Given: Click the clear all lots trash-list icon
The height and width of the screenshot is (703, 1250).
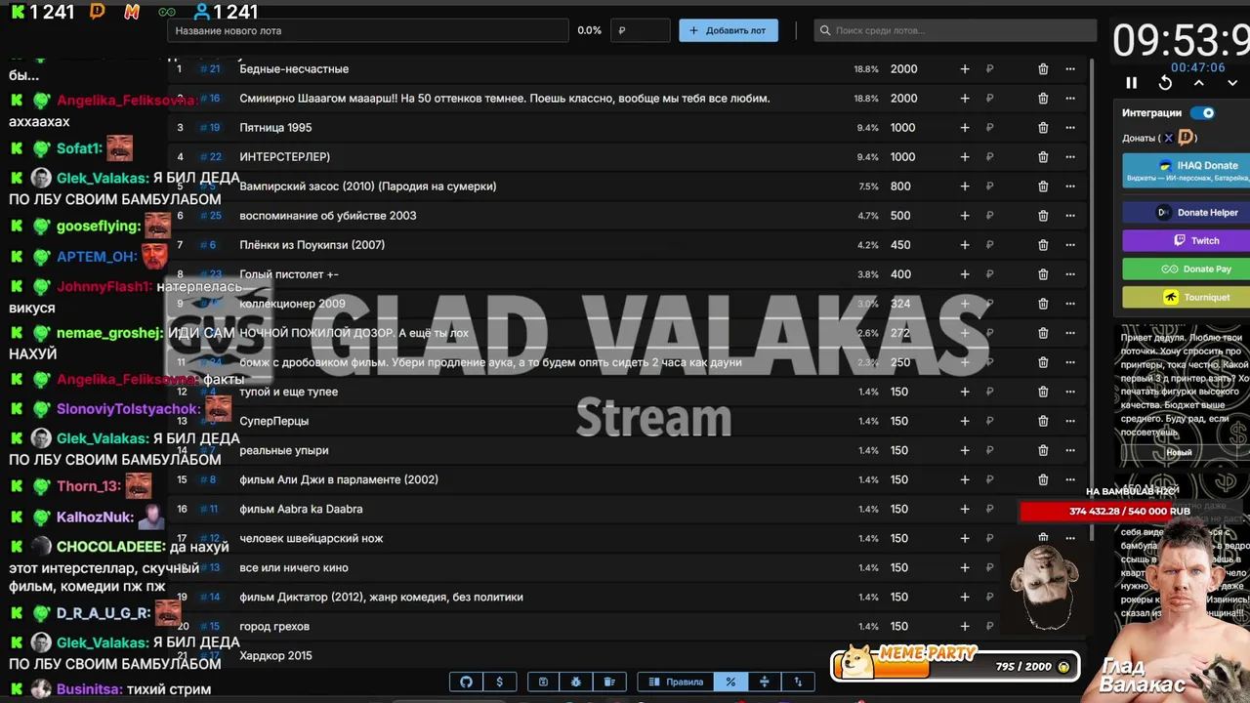Looking at the screenshot, I should tap(609, 682).
